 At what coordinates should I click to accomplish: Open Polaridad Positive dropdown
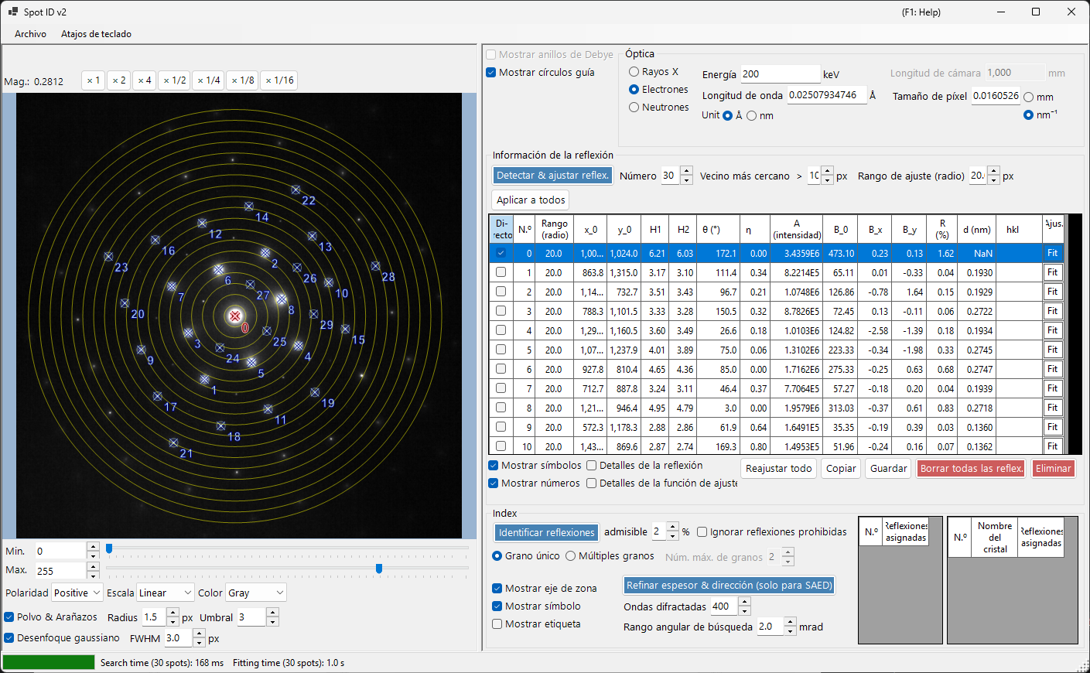click(x=77, y=593)
